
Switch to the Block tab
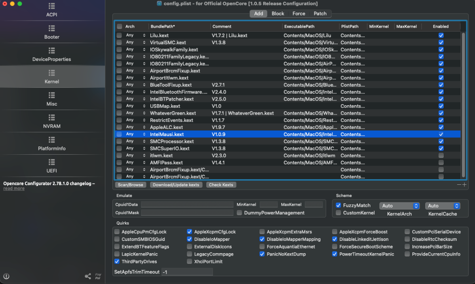point(278,13)
